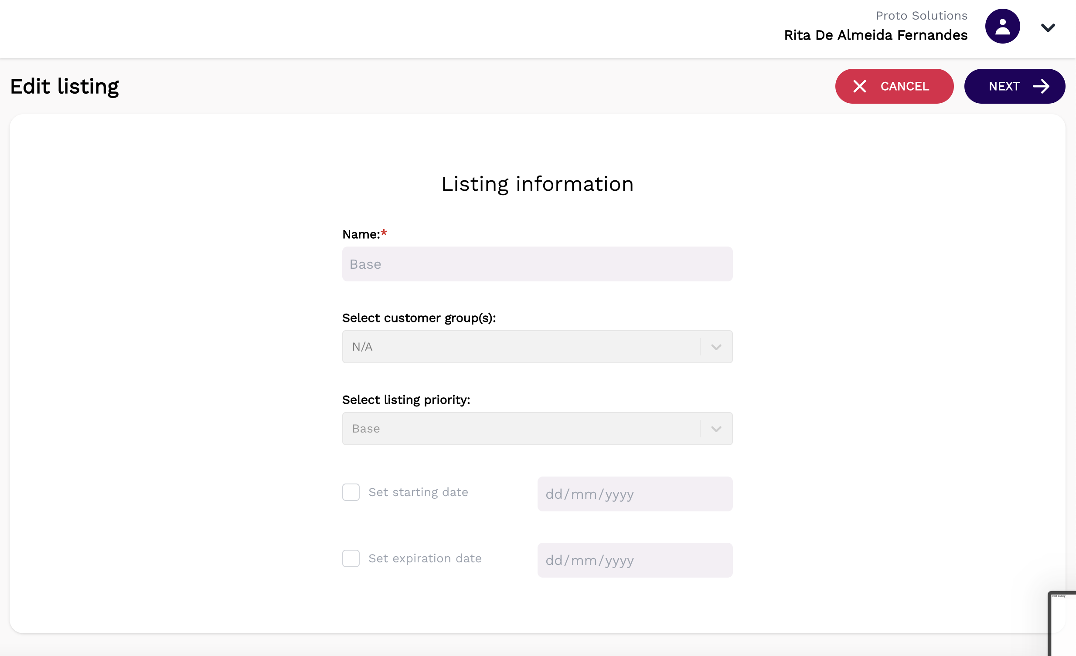Click the Edit listing page heading

(x=64, y=87)
